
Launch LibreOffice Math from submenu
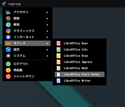click(79, 68)
